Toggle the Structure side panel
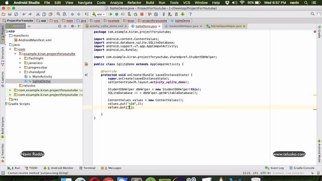 [x=3, y=56]
